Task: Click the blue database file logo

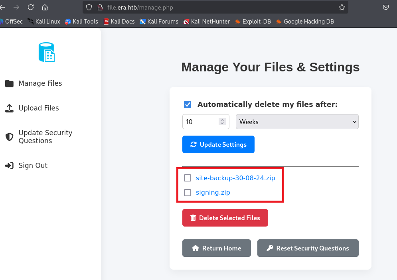Action: [46, 52]
